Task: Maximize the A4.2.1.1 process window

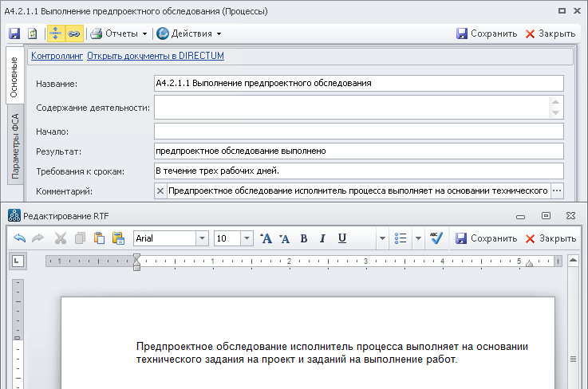Action: 562,11
